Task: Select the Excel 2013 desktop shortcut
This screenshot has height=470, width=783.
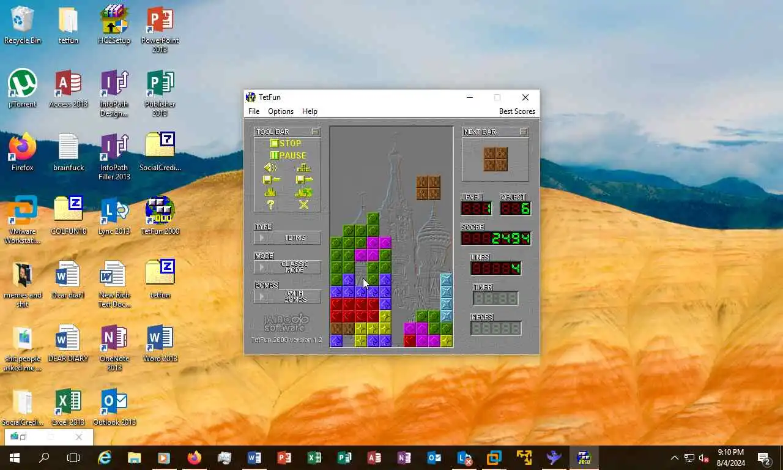Action: [x=69, y=408]
